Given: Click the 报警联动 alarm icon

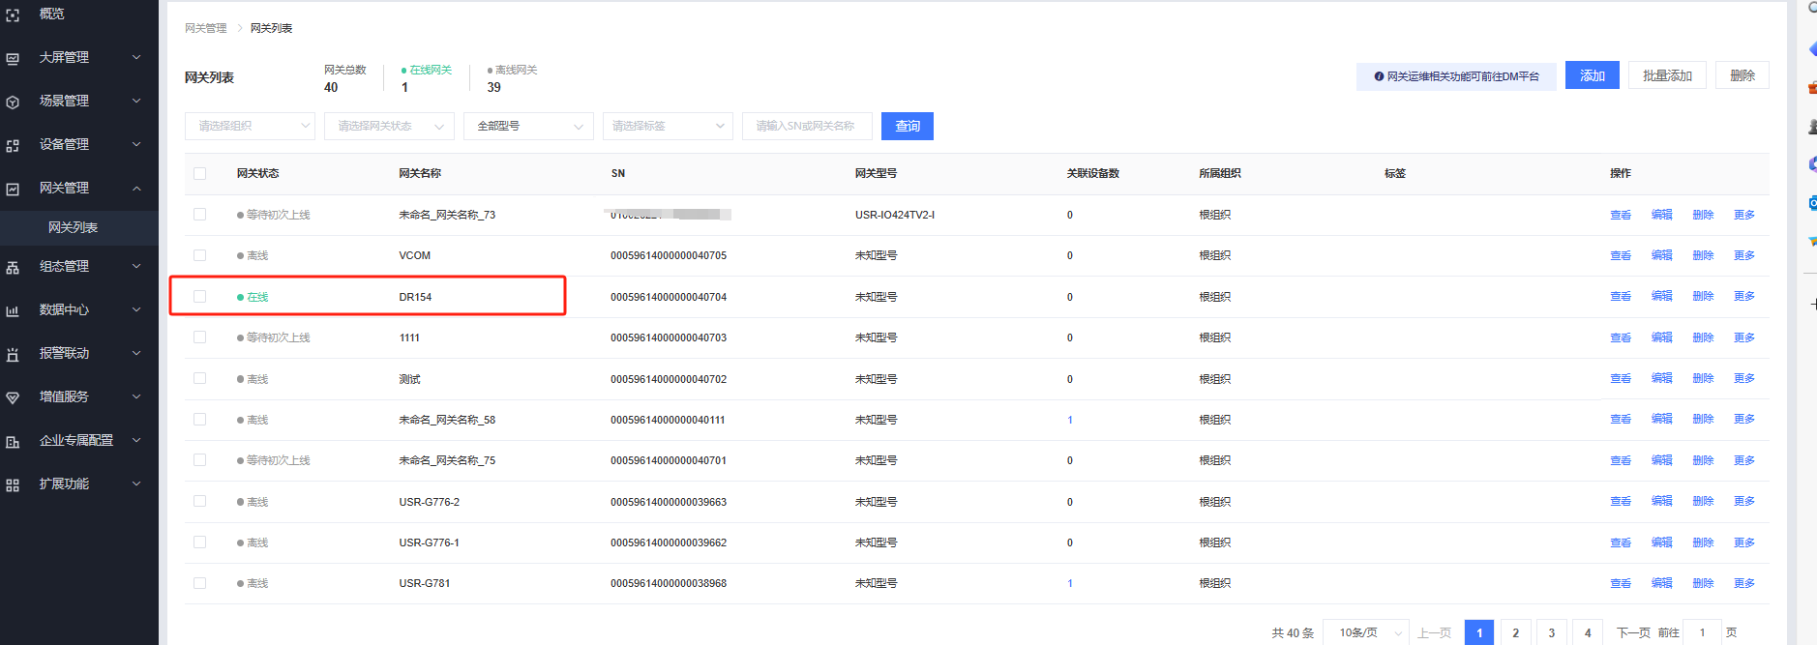Looking at the screenshot, I should tap(13, 354).
